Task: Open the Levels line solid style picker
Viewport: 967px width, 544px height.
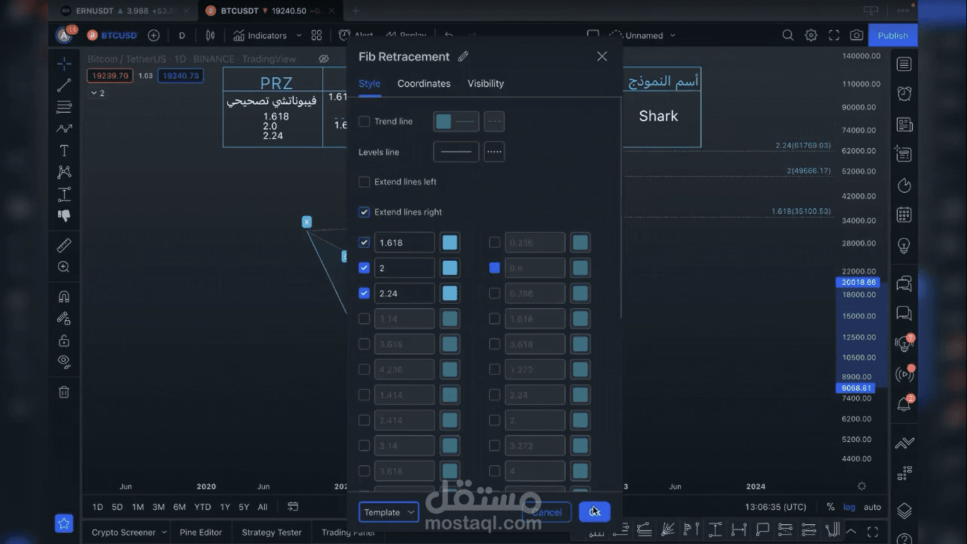Action: pos(456,152)
